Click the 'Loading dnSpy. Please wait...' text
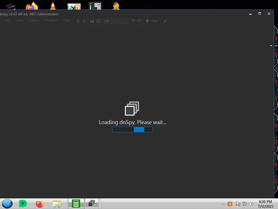This screenshot has width=278, height=209. click(132, 122)
